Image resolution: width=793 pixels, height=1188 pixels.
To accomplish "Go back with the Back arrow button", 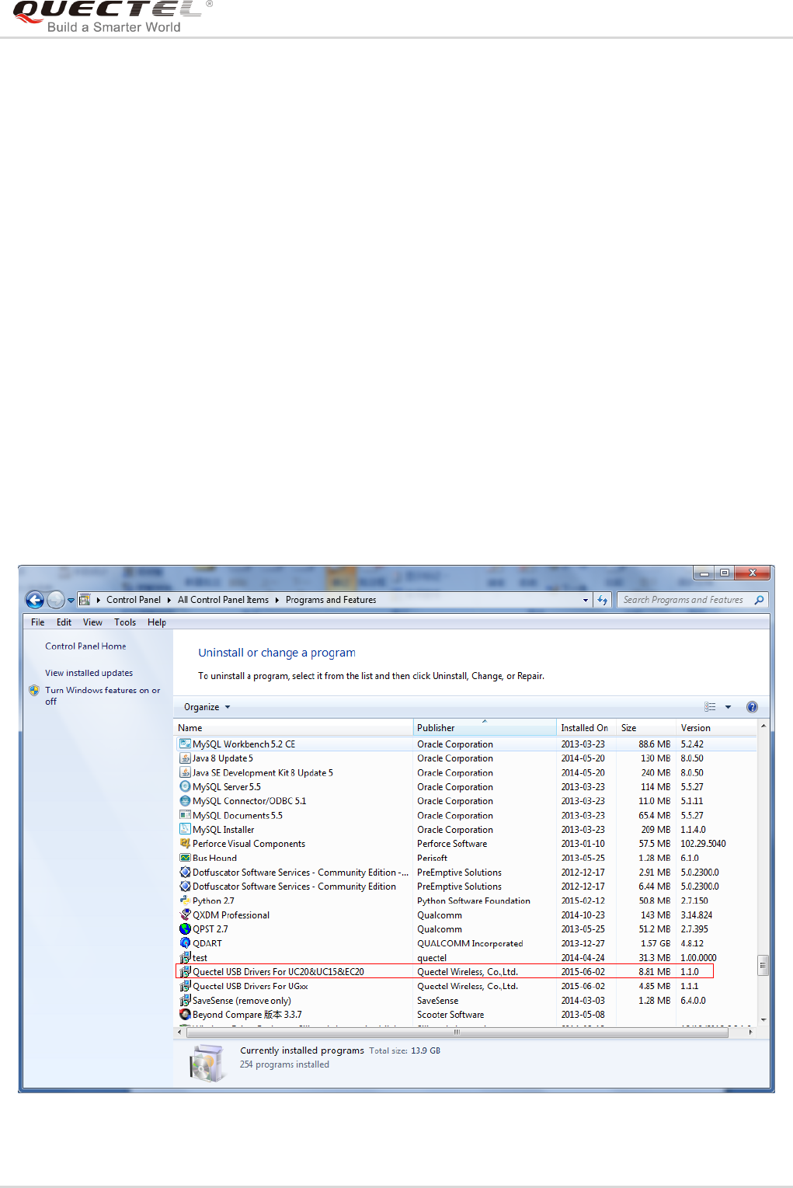I will coord(35,600).
